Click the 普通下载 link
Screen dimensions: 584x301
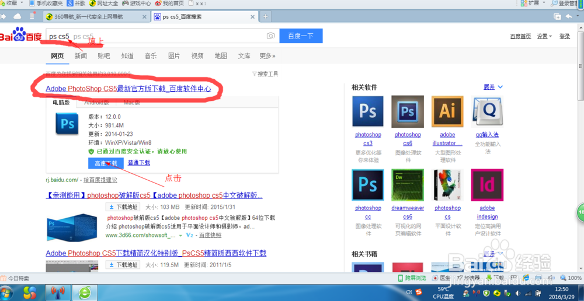point(139,163)
